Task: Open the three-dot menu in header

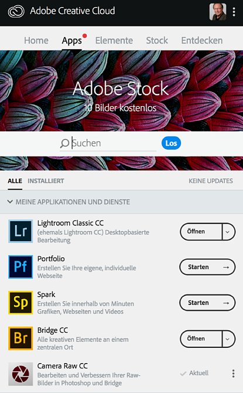Action: 234,12
